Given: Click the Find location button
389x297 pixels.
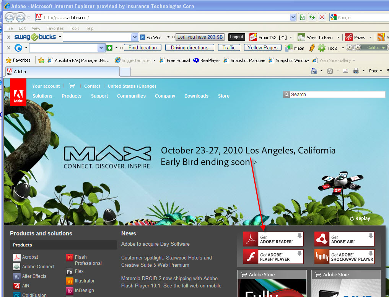Looking at the screenshot, I should [143, 47].
